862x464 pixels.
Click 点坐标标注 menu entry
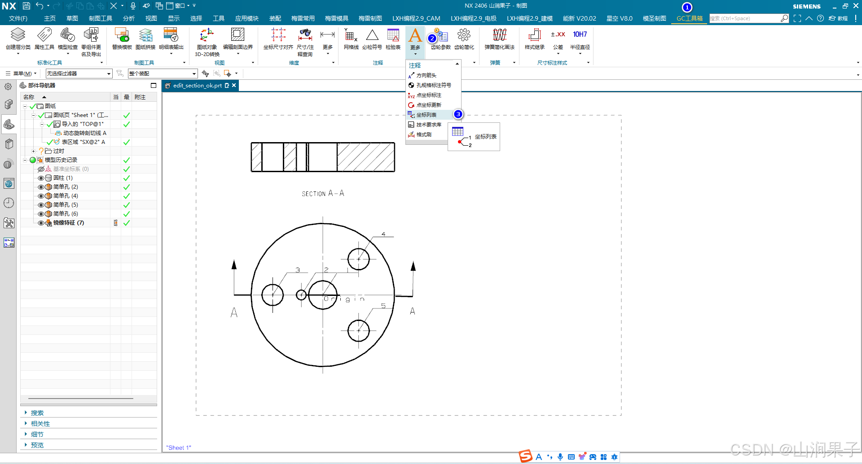click(429, 95)
